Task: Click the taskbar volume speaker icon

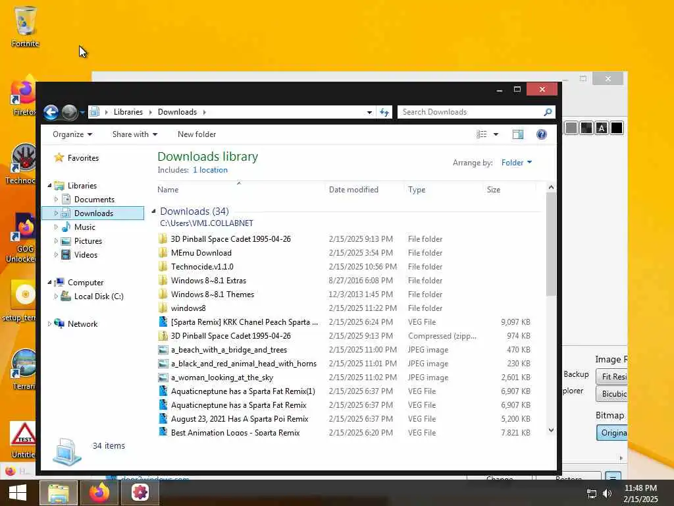Action: click(x=607, y=493)
